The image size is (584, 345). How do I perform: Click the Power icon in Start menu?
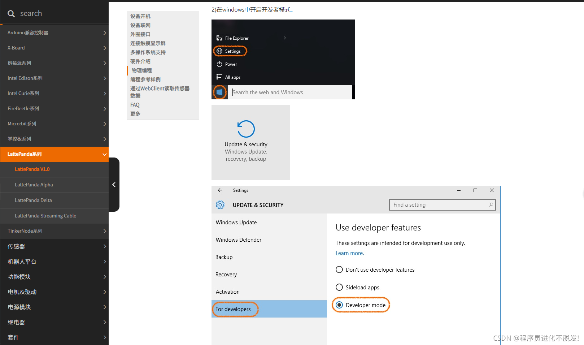point(219,64)
